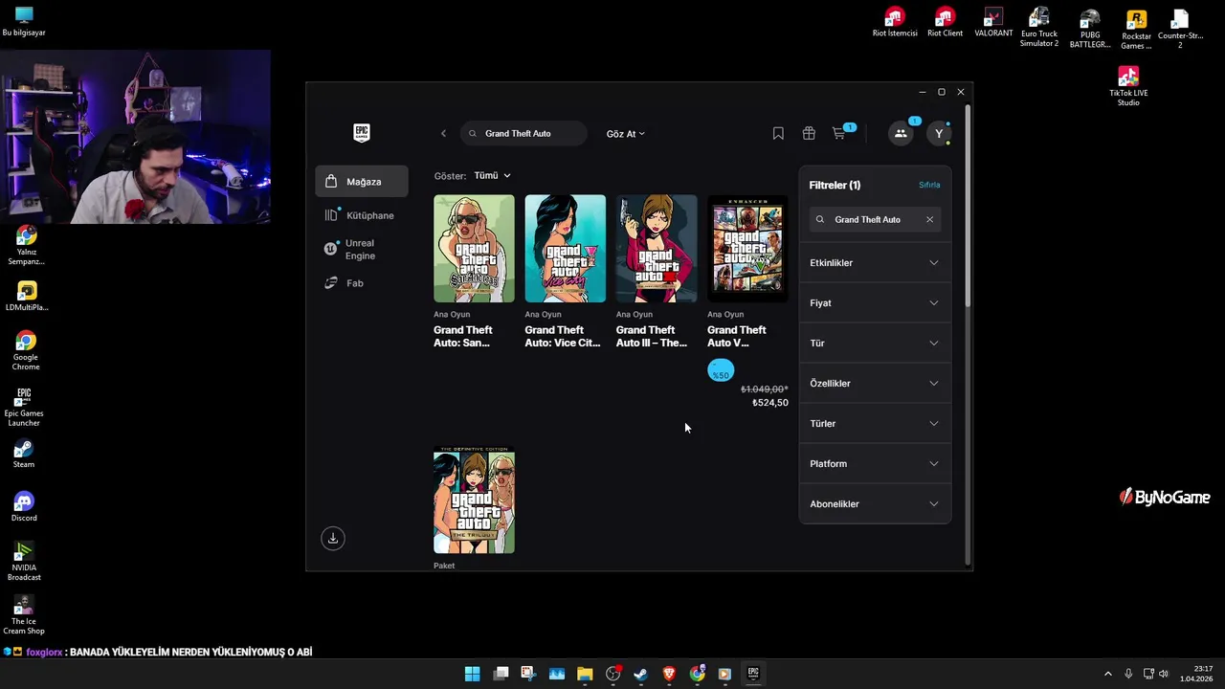
Task: Open the Y profile avatar menu
Action: click(x=939, y=134)
